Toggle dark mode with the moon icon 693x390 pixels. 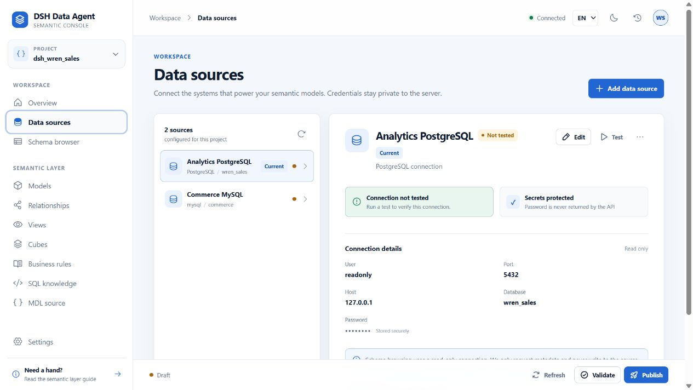click(614, 18)
